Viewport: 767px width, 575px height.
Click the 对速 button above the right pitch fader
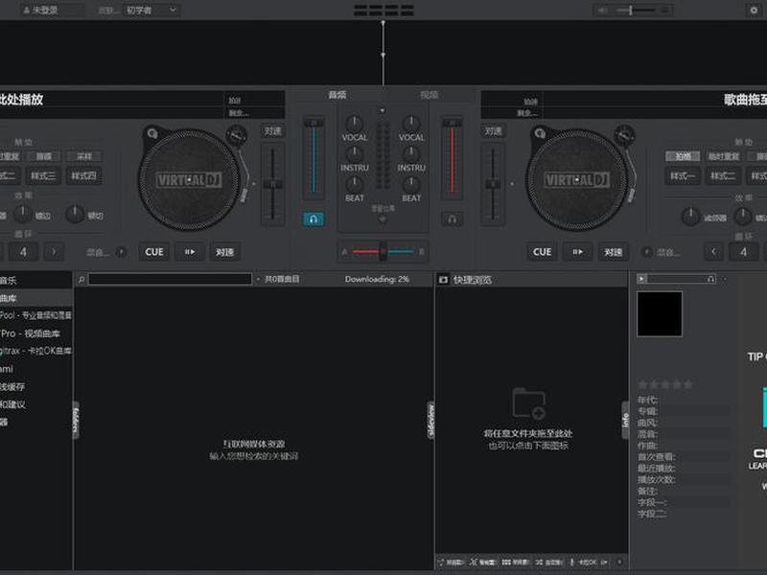click(493, 131)
